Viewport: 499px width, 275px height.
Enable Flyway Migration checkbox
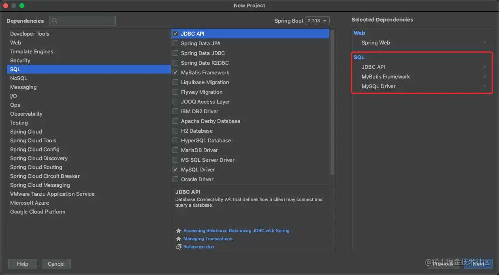tap(175, 92)
